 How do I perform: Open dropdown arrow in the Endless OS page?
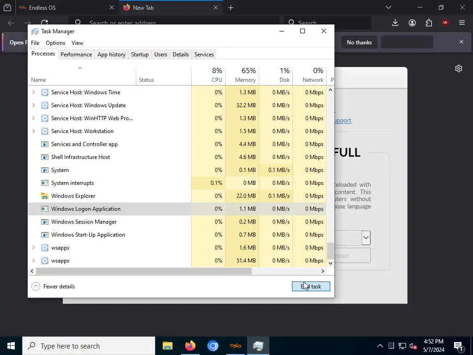[366, 238]
